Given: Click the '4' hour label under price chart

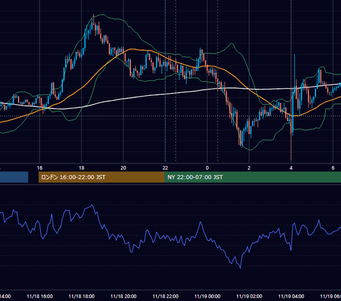Looking at the screenshot, I should tap(291, 168).
